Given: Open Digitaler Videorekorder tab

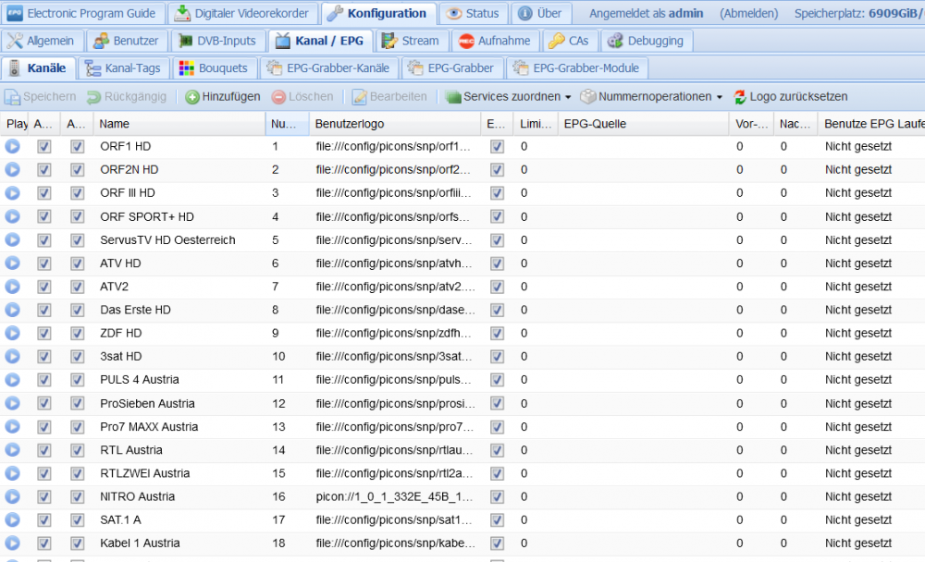Looking at the screenshot, I should [x=241, y=13].
